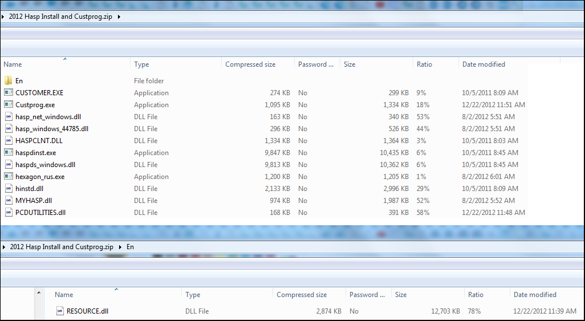
Task: Click the 78% ratio of RESOURCE.dll
Action: 474,311
